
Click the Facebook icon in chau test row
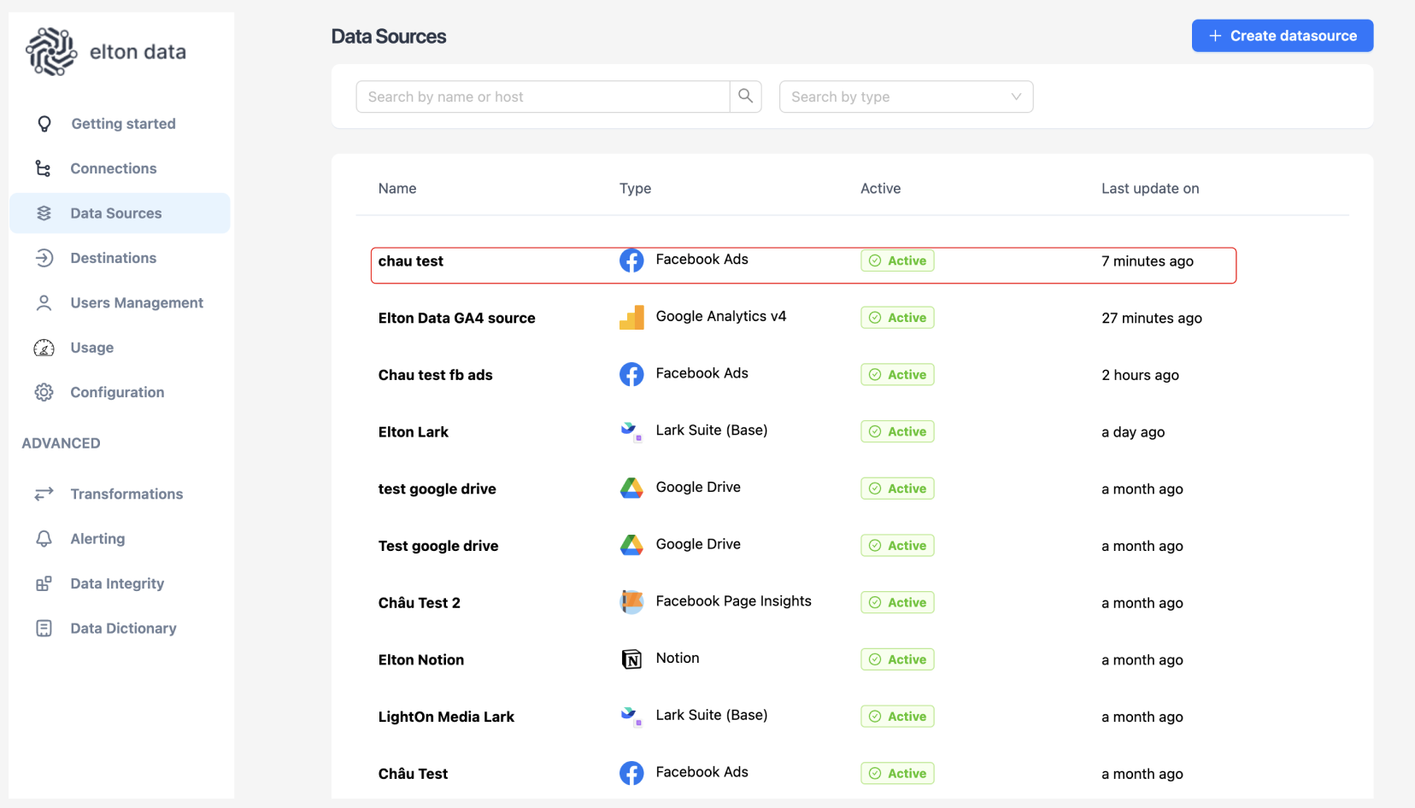[631, 261]
